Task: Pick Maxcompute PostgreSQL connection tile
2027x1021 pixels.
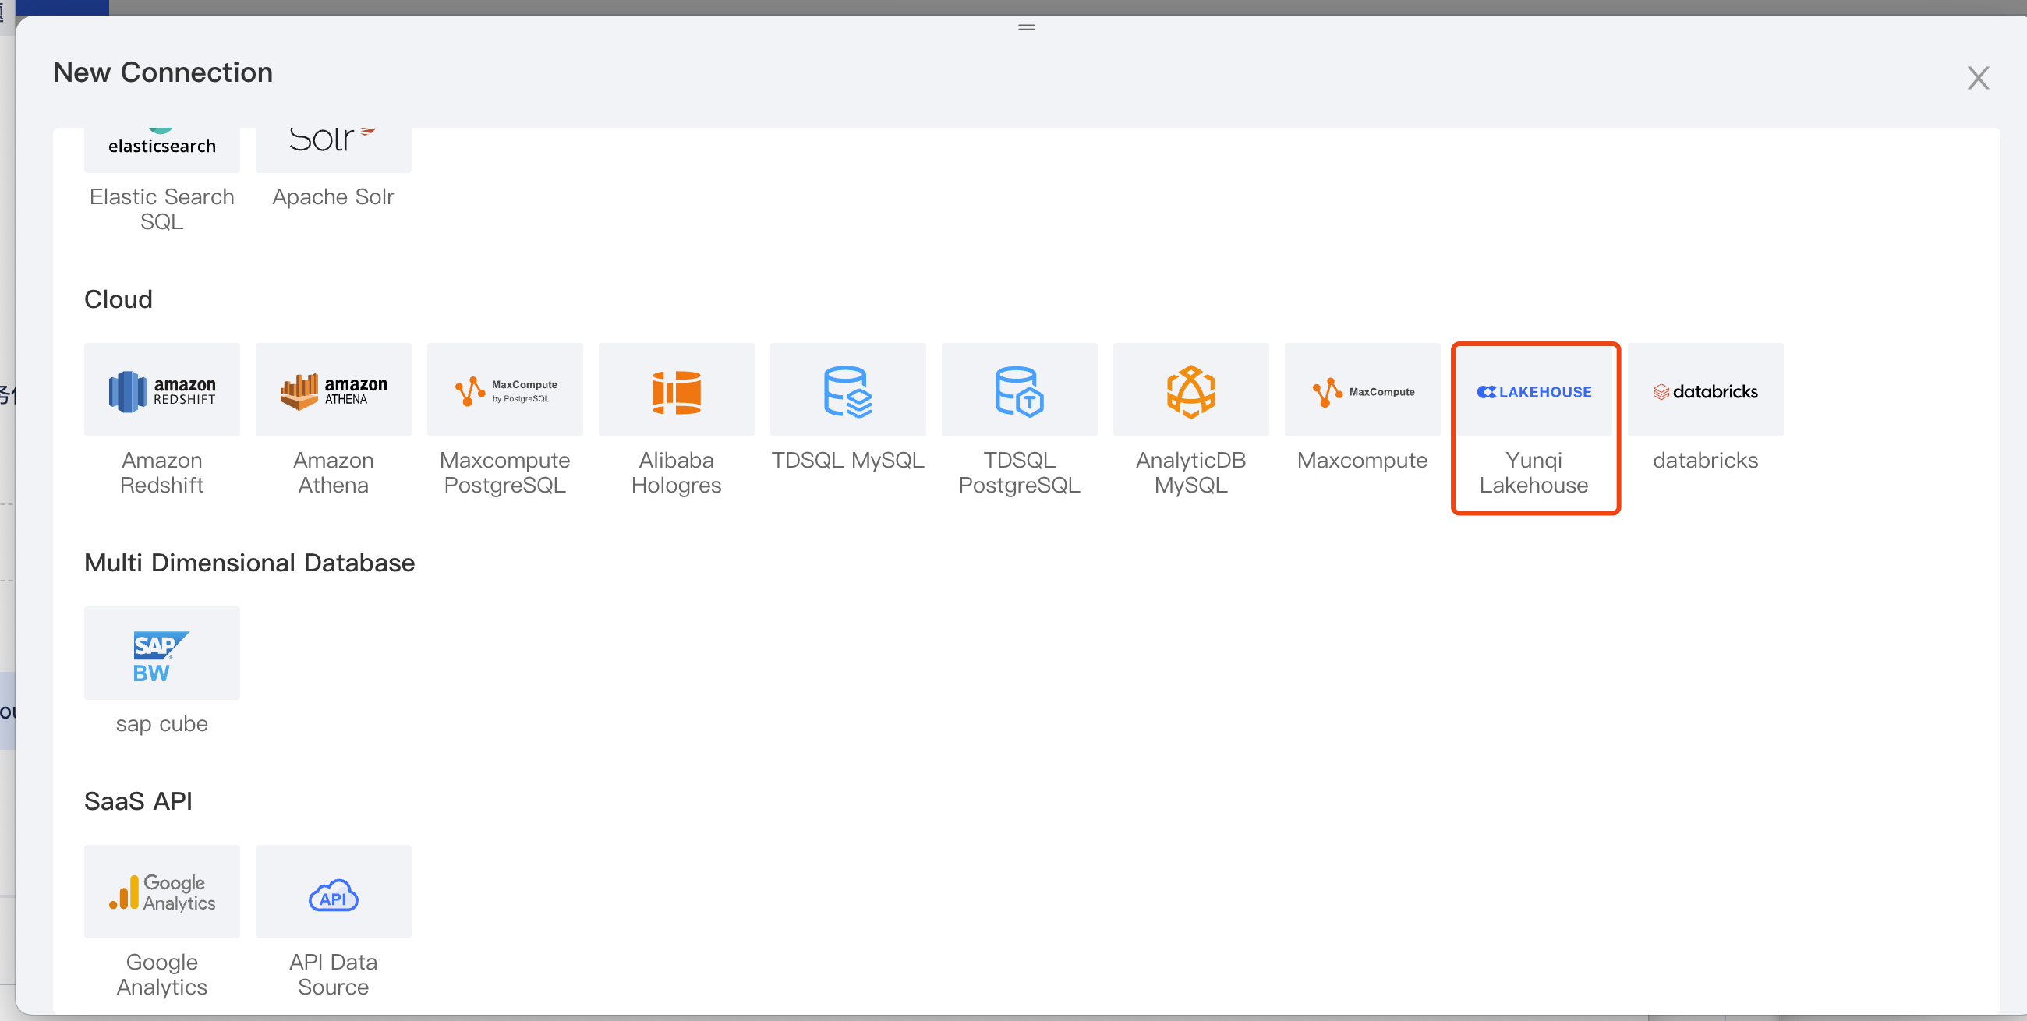Action: pyautogui.click(x=504, y=390)
